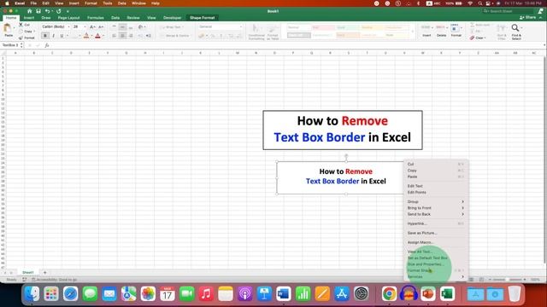Viewport: 547px width, 307px height.
Task: Toggle middle vertical alignment
Action: click(122, 26)
